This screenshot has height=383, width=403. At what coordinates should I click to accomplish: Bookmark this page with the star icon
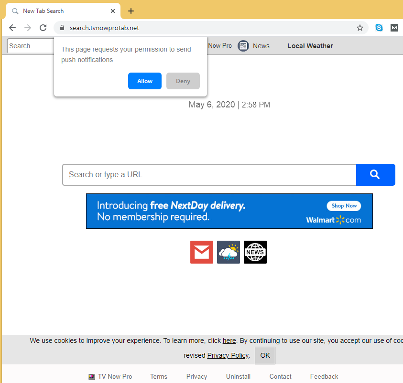(360, 28)
